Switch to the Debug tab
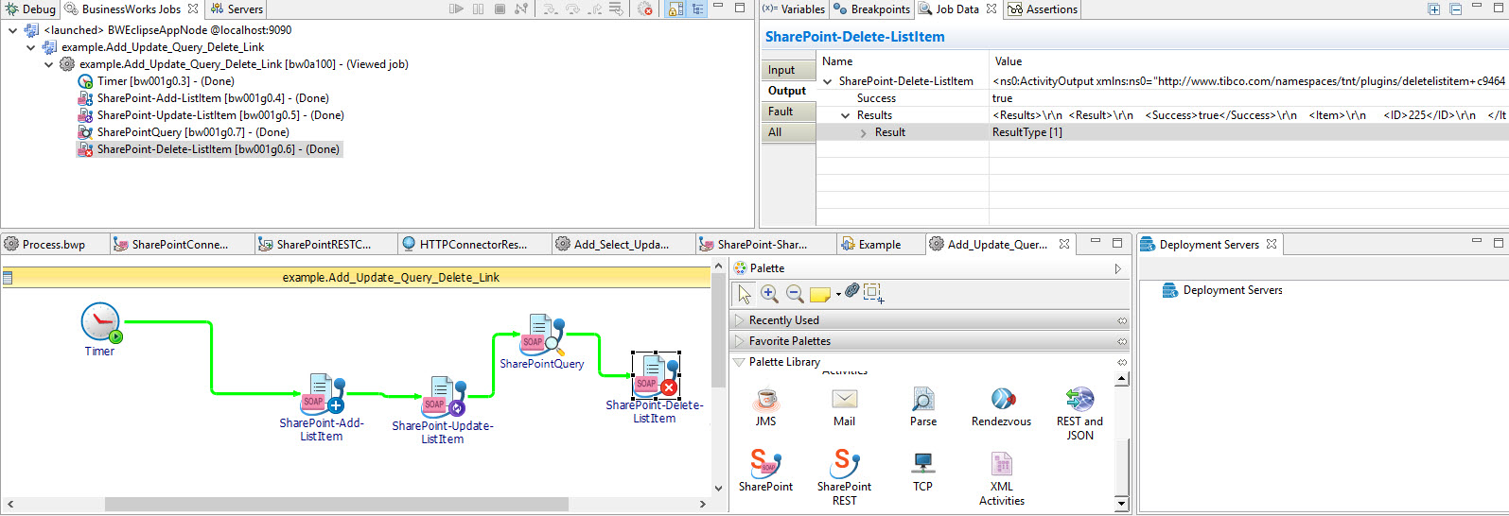 30,9
